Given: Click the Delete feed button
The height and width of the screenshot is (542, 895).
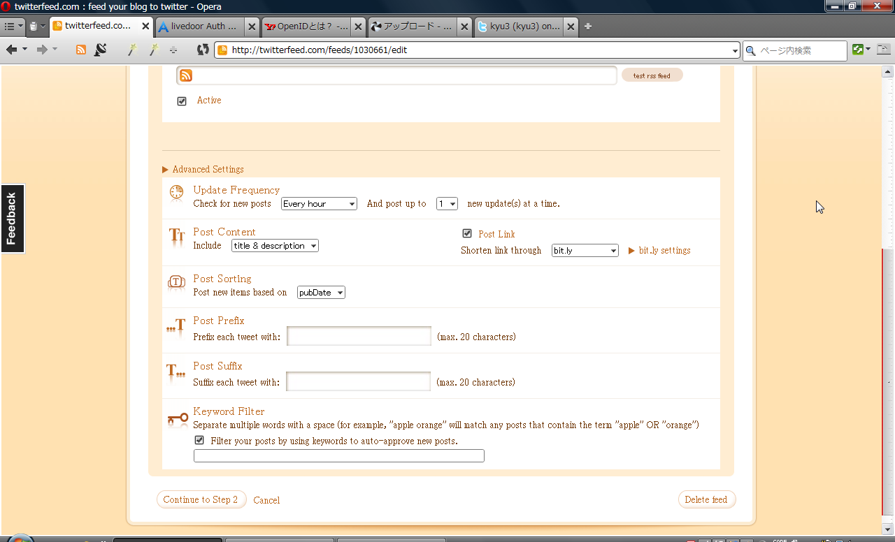Looking at the screenshot, I should point(706,499).
